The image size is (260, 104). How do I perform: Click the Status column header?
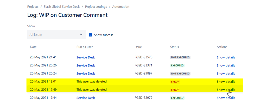[x=174, y=47]
